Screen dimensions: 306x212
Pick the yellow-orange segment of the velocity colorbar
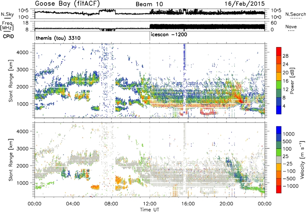279,167
